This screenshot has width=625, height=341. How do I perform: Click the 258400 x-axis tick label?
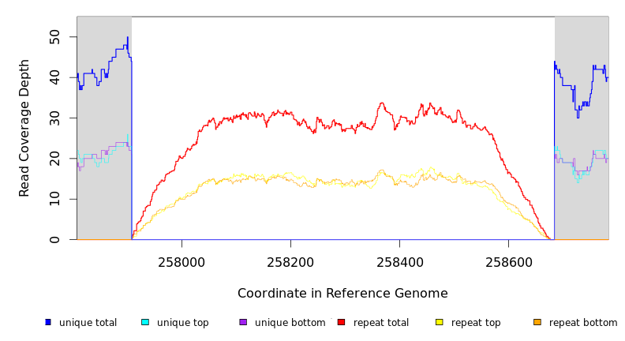(399, 262)
